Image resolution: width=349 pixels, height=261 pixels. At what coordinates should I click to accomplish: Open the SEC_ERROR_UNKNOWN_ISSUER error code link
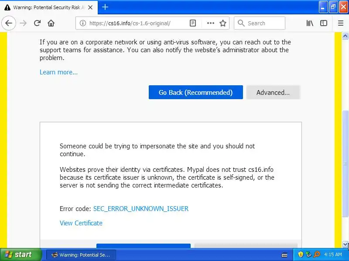[140, 209]
